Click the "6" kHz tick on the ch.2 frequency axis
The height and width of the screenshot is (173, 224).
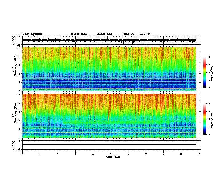[x=20, y=112]
